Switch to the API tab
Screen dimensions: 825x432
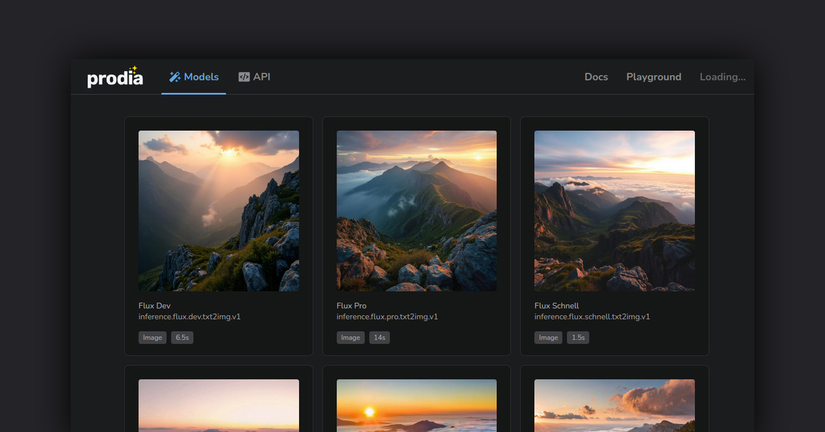coord(262,77)
